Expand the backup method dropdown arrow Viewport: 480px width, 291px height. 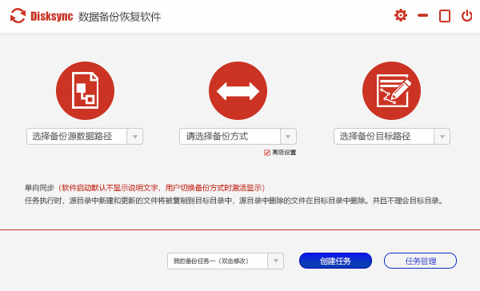tap(288, 137)
